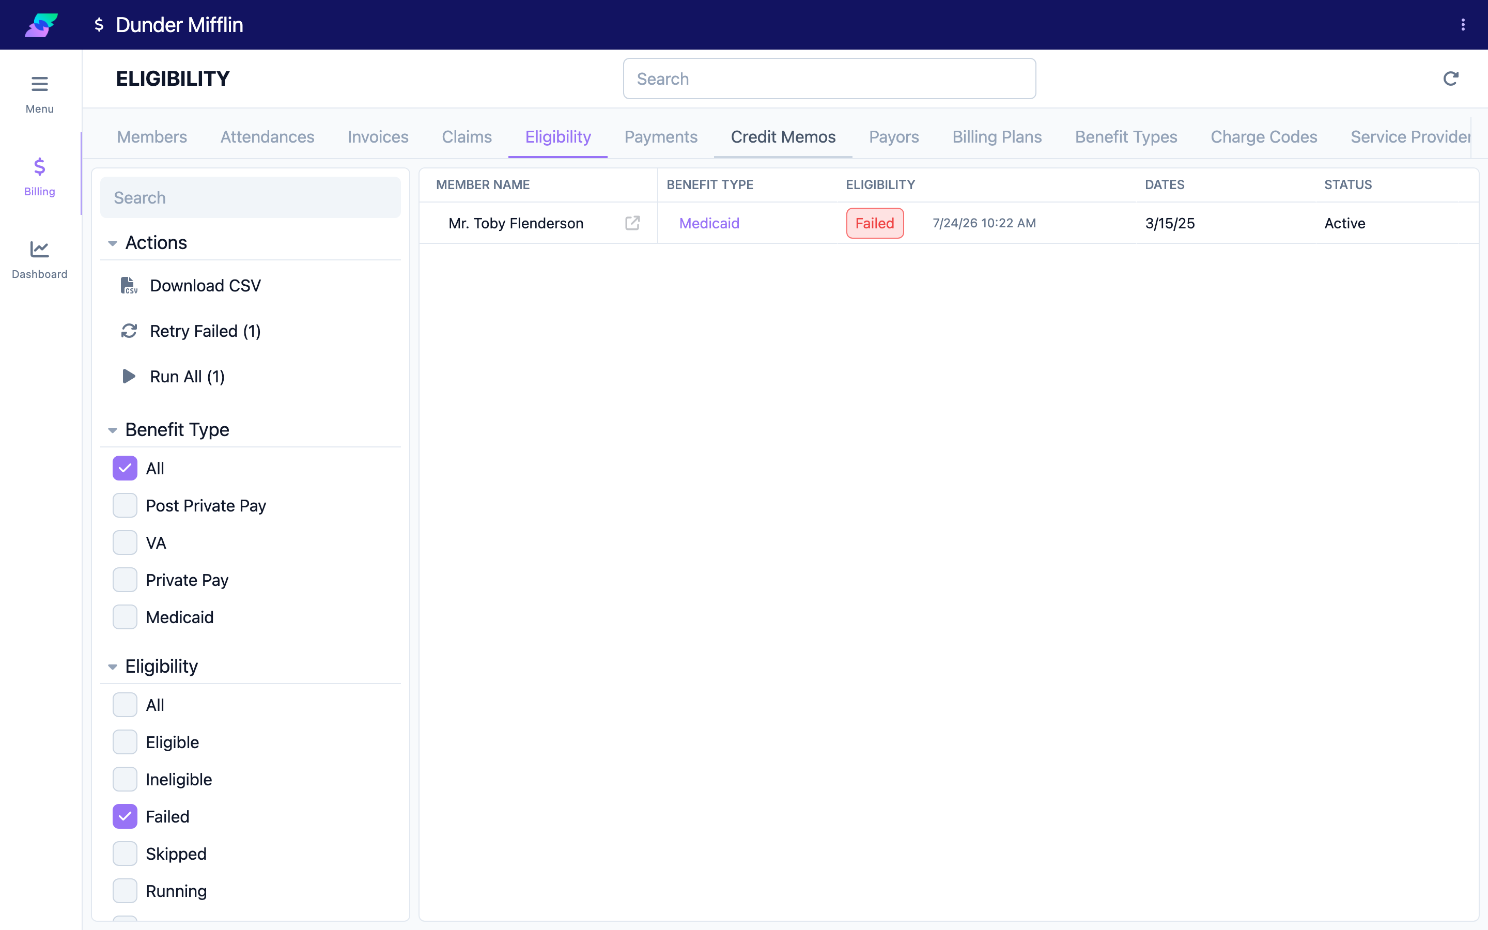Open the Credit Memos tab
This screenshot has height=930, width=1488.
pos(783,136)
